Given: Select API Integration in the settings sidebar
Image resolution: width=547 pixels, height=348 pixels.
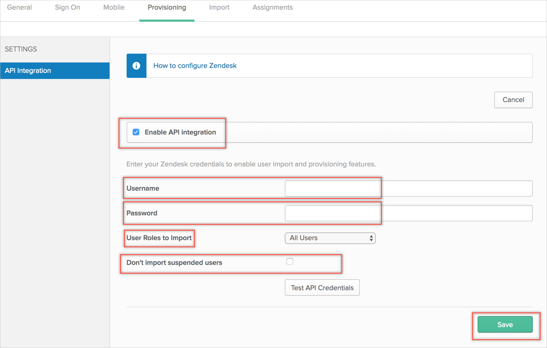Looking at the screenshot, I should coord(55,70).
